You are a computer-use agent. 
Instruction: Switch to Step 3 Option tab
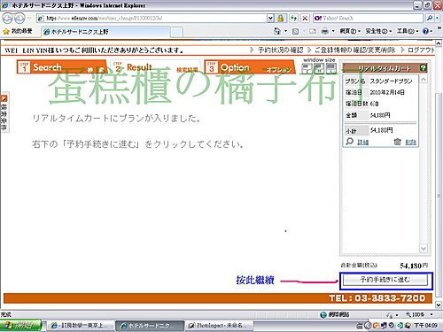click(x=249, y=67)
